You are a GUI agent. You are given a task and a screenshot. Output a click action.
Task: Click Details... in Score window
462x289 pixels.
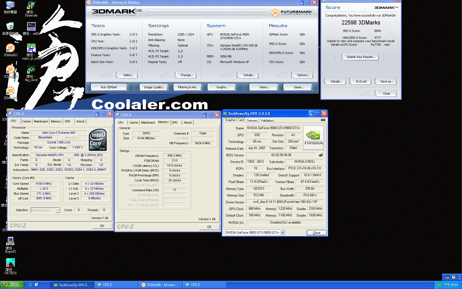click(336, 81)
